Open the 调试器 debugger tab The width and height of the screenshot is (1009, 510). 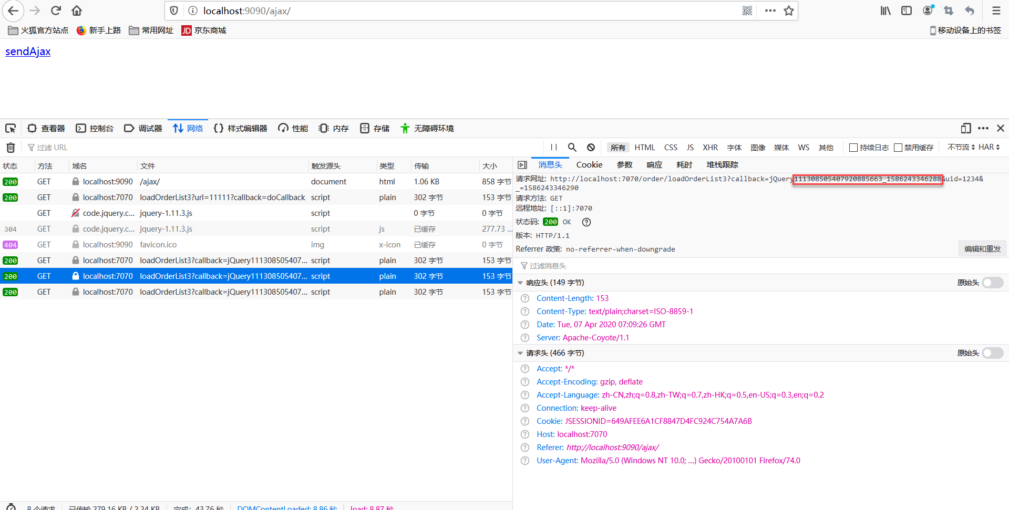143,128
